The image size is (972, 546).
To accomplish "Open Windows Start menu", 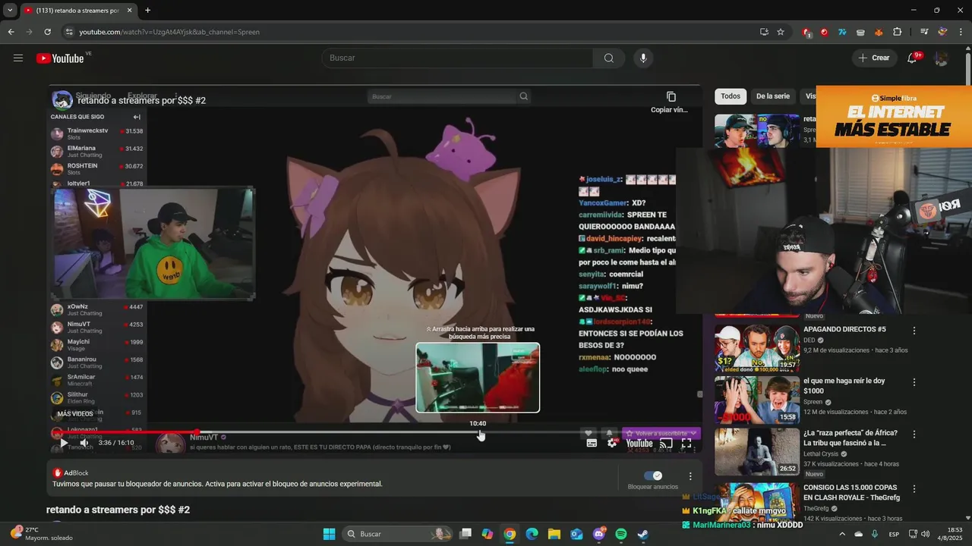I will tap(329, 534).
